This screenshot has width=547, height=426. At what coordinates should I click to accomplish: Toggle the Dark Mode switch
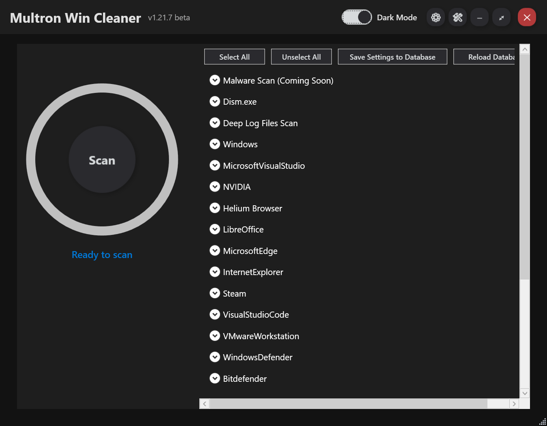pos(357,17)
